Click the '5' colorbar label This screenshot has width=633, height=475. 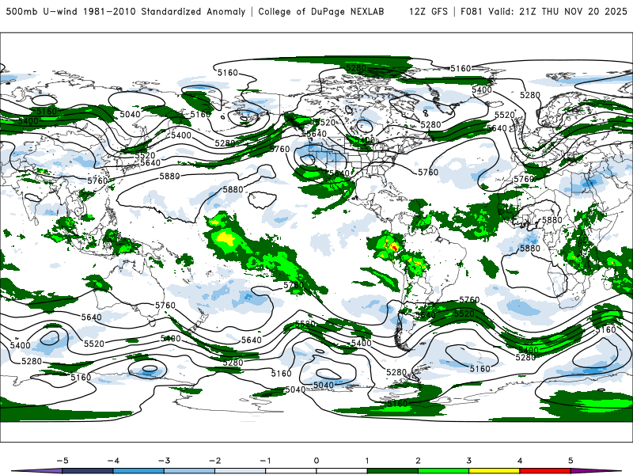tap(570, 461)
